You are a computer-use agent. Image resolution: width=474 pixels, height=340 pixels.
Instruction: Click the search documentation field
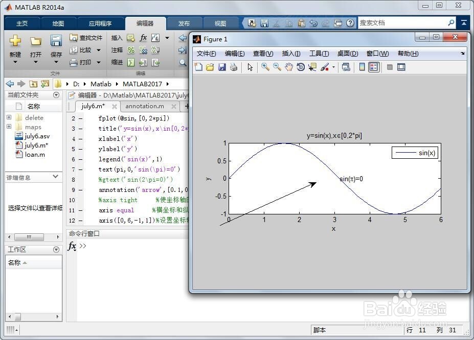pyautogui.click(x=402, y=23)
